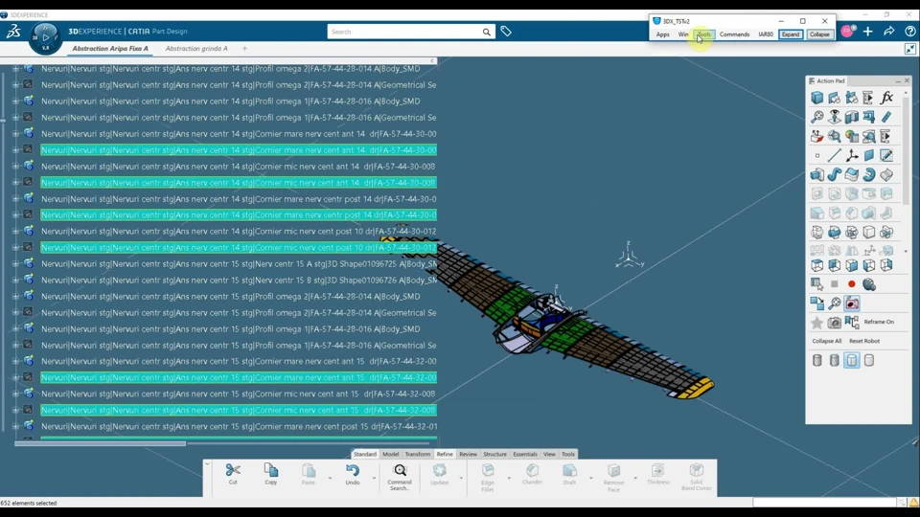Open the tag icon beside the search bar
This screenshot has height=517, width=920.
tap(506, 32)
